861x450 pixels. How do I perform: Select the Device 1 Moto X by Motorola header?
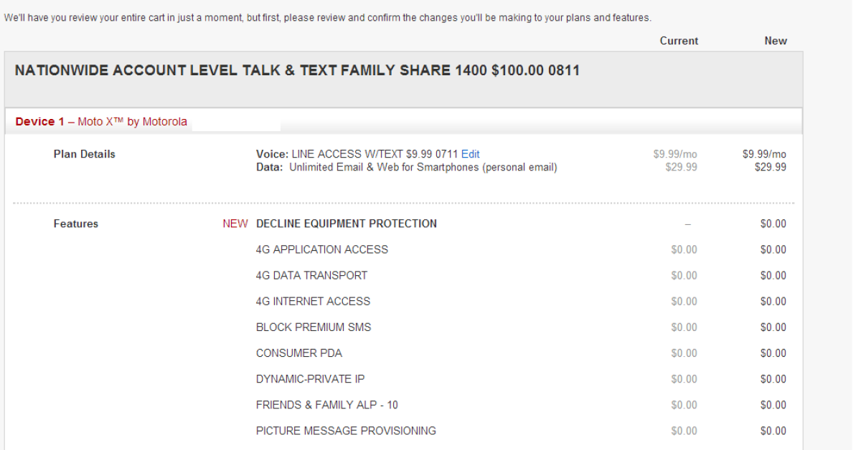[101, 122]
